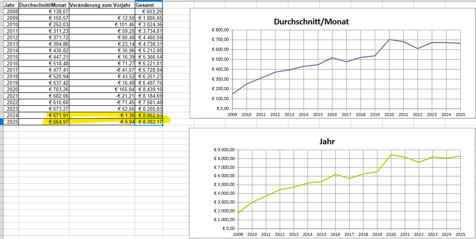Select the year 2025 cell in the table
The width and height of the screenshot is (476, 239).
11,122
